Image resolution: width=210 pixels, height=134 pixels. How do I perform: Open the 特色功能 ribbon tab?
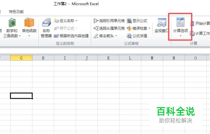(16, 12)
